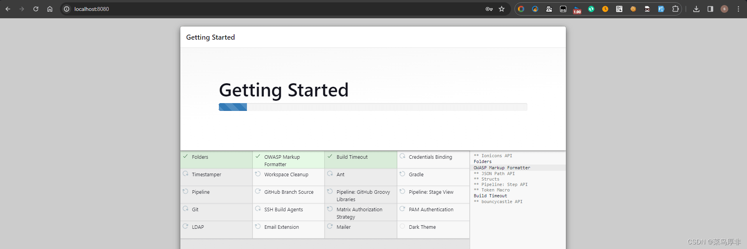Click the pending icon beside Gradle

click(x=402, y=174)
